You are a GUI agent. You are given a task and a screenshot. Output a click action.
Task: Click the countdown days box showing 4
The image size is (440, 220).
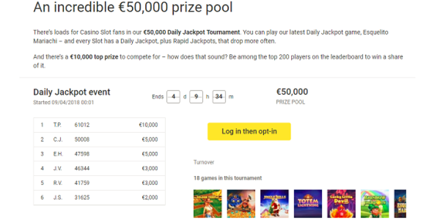[173, 97]
